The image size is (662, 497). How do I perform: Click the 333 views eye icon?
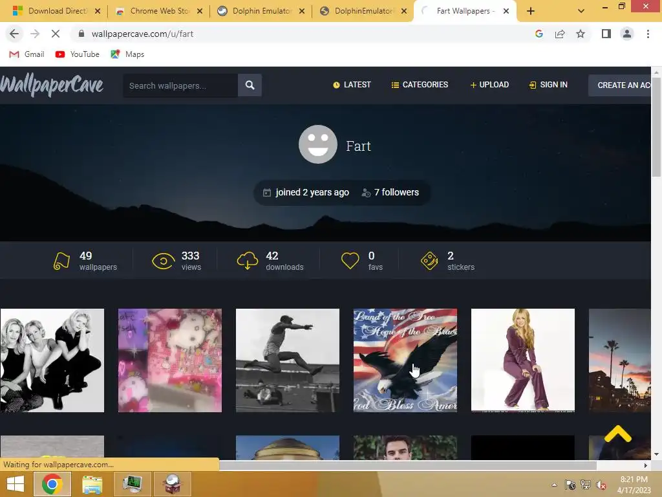click(164, 261)
